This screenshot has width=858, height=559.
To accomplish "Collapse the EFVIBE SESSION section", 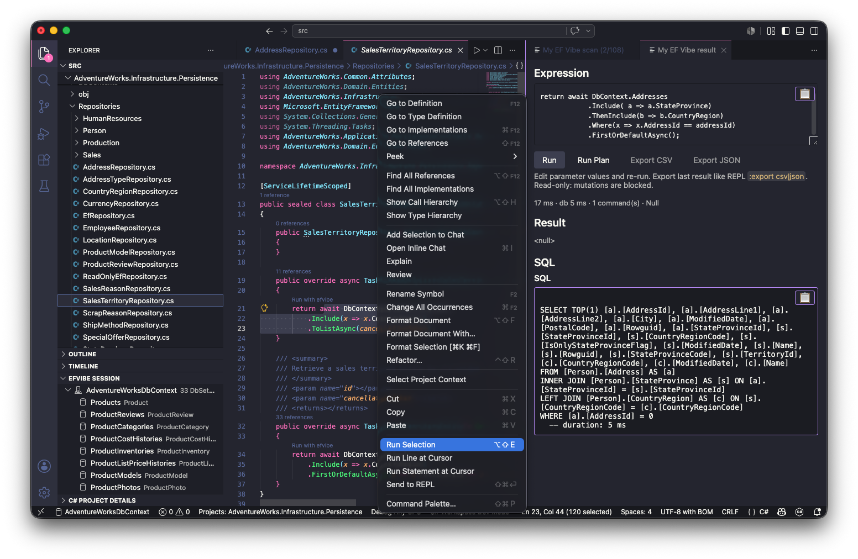I will point(140,378).
